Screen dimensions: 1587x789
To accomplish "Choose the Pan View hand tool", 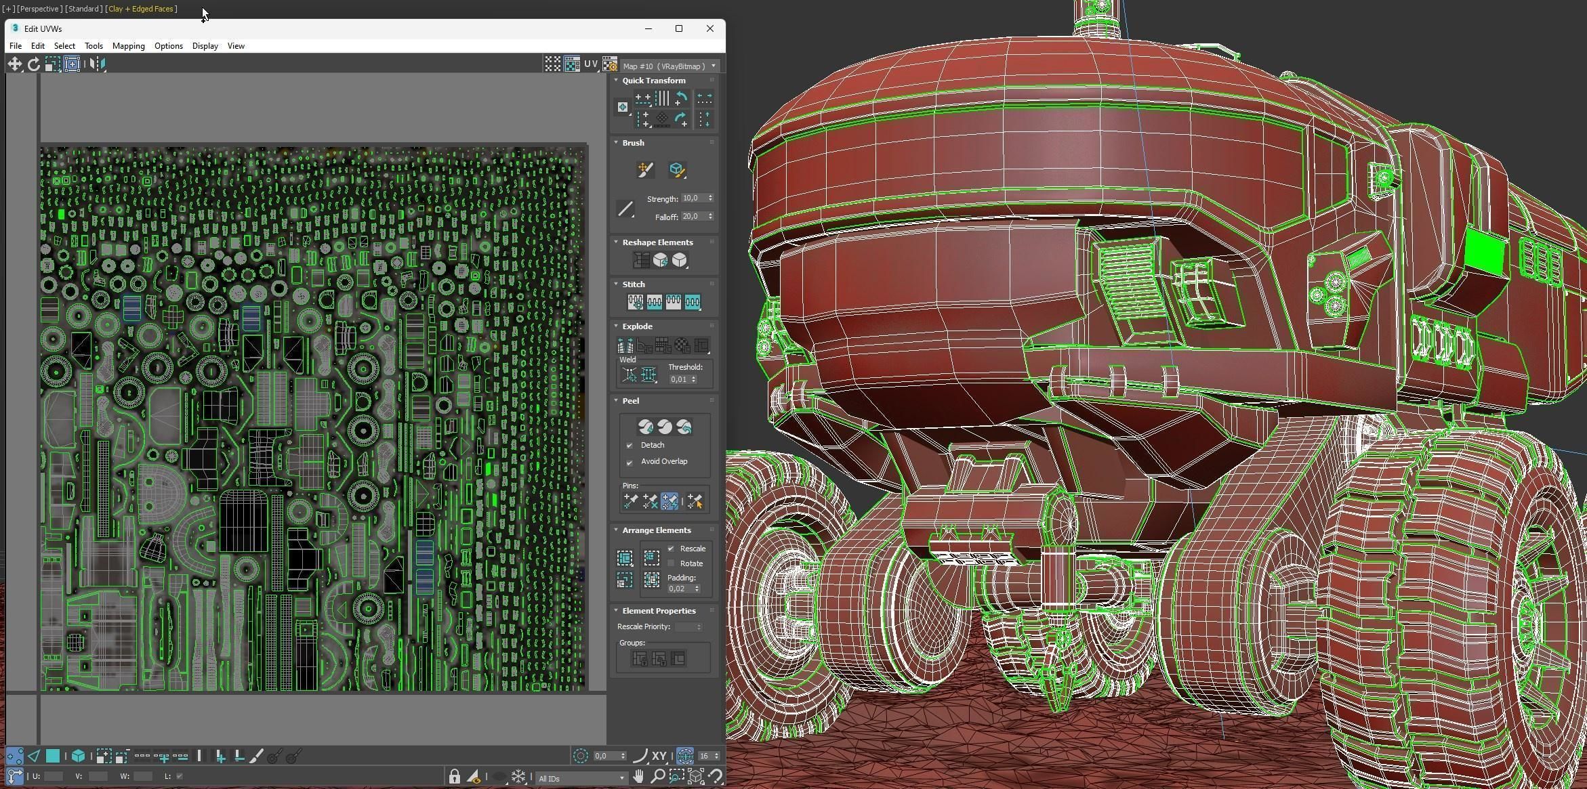I will pyautogui.click(x=638, y=777).
